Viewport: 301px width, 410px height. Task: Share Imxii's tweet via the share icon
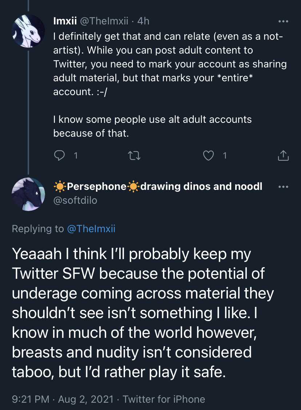tap(283, 155)
